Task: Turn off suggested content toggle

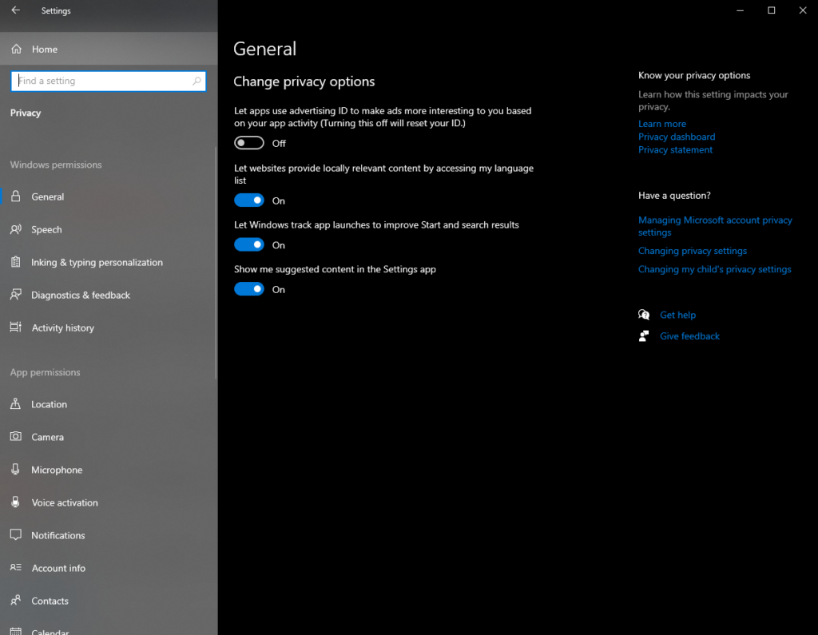Action: click(x=249, y=289)
